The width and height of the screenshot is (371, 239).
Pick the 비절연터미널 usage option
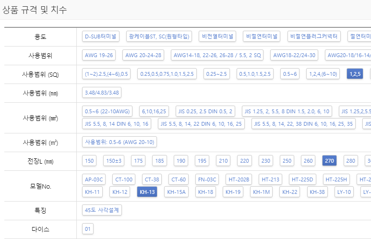[x=262, y=36]
